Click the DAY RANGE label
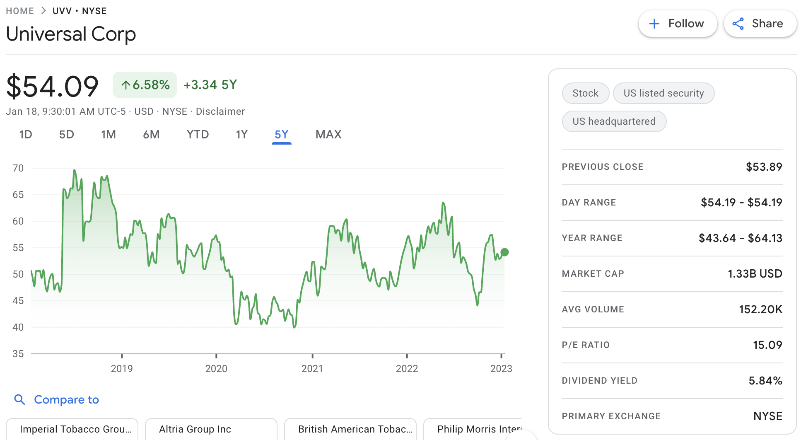 (x=589, y=203)
